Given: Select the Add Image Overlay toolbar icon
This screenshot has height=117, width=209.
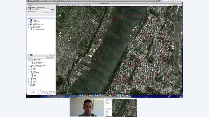Looking at the screenshot, I should click(x=68, y=5).
